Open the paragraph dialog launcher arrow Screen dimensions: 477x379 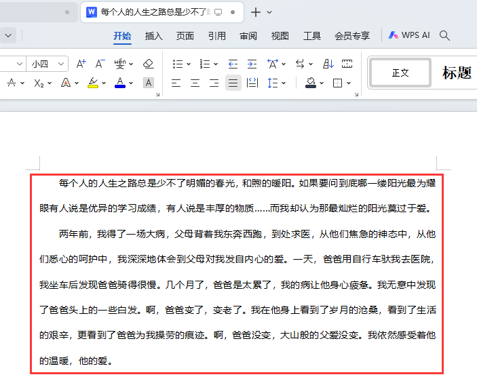coord(356,94)
